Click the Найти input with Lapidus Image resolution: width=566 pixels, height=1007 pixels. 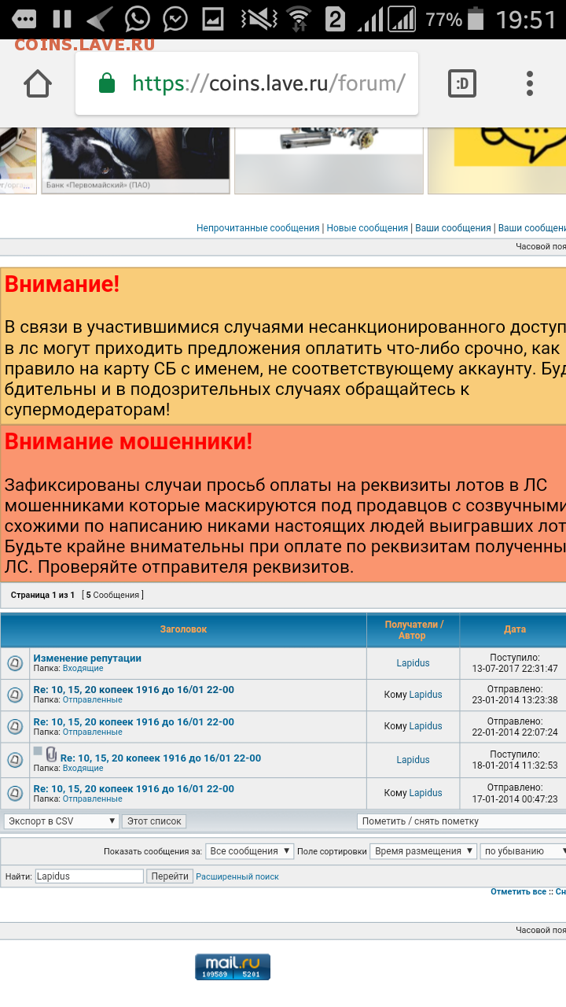click(89, 876)
